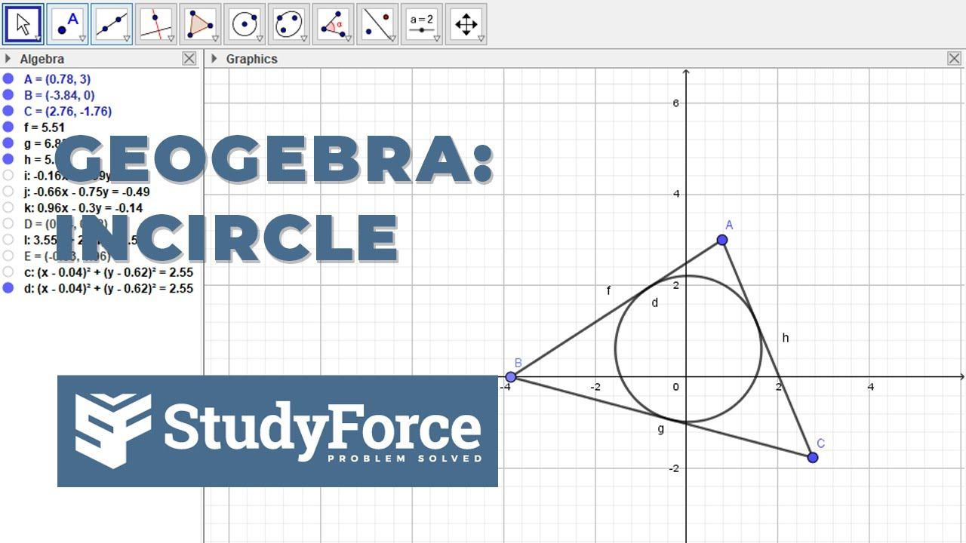
Task: Click point A in the graphics view
Action: pyautogui.click(x=722, y=240)
